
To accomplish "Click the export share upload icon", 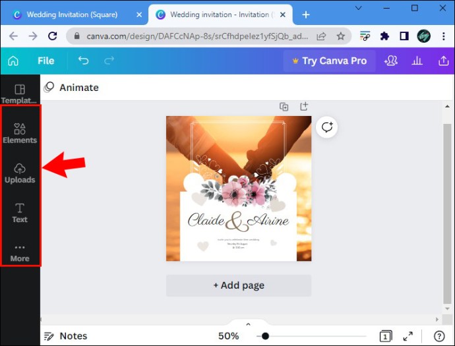I will (x=443, y=61).
